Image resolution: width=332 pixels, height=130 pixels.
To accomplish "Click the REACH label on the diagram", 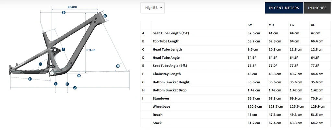I will point(72,7).
